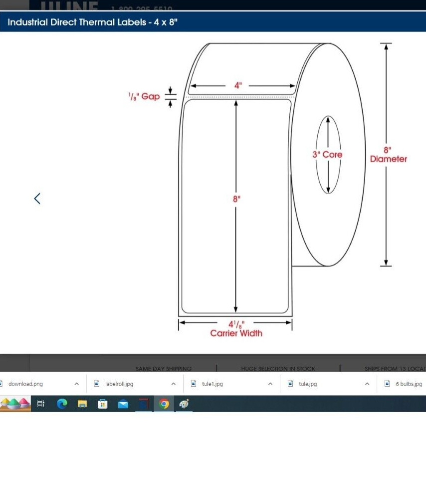Open Task View in taskbar

tap(41, 403)
